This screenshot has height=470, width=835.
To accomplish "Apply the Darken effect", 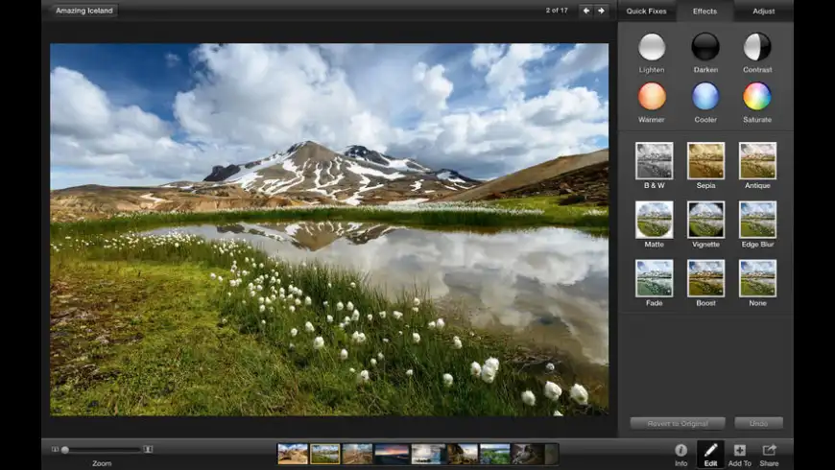I will (x=705, y=47).
